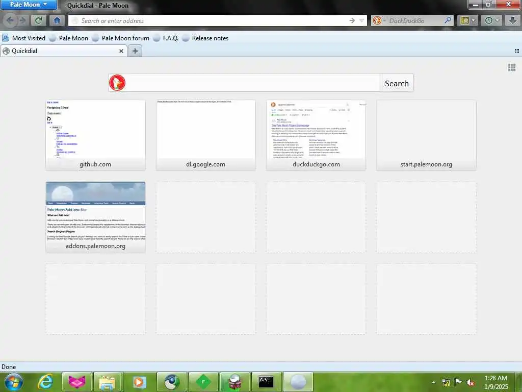Select the Quickdial tab
Viewport: 522px width, 392px height.
coord(63,51)
